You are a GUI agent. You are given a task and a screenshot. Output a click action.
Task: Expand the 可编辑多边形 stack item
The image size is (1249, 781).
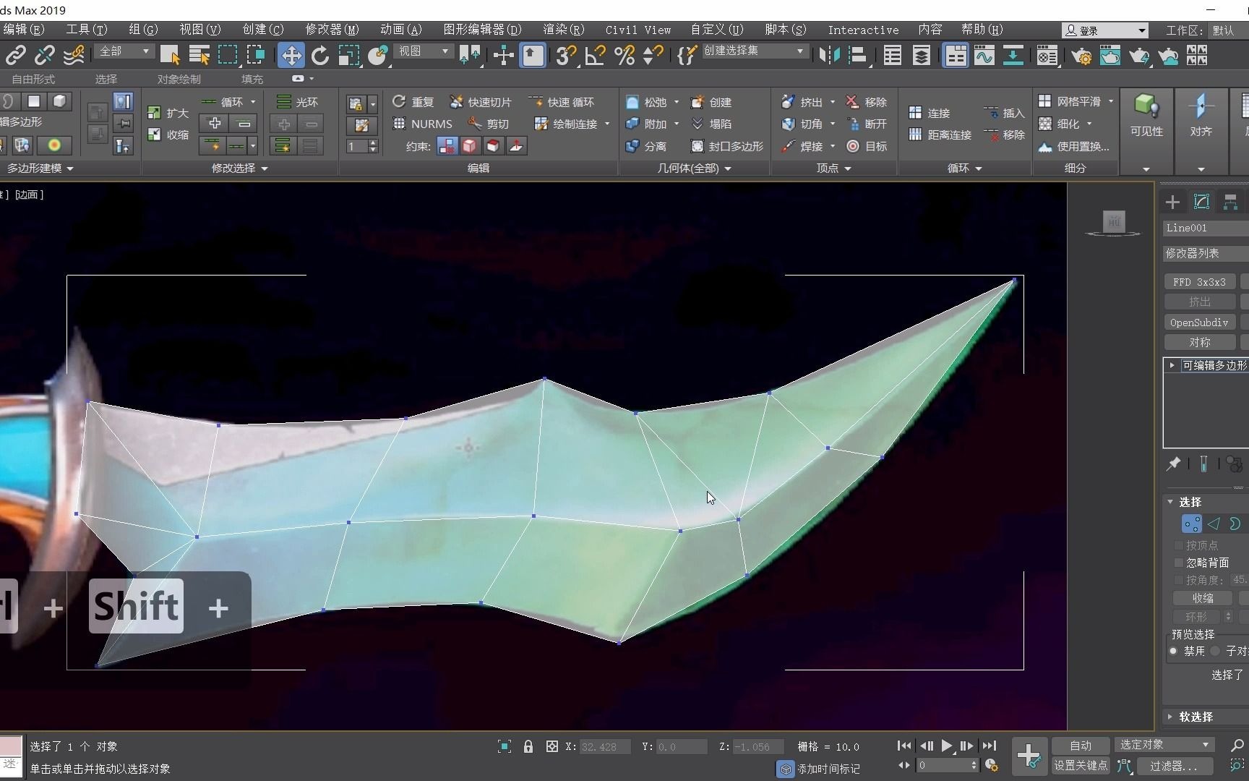click(1172, 365)
